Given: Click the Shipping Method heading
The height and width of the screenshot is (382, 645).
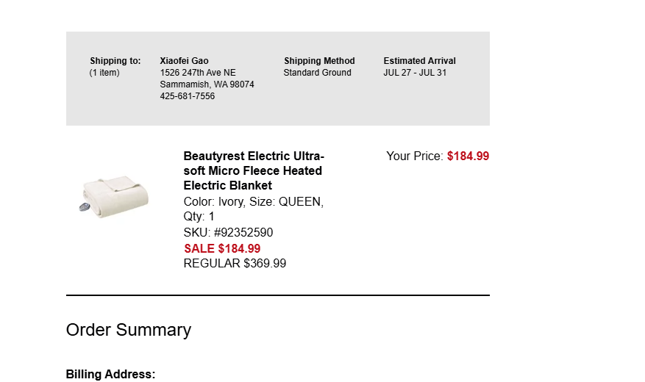Looking at the screenshot, I should [x=319, y=61].
